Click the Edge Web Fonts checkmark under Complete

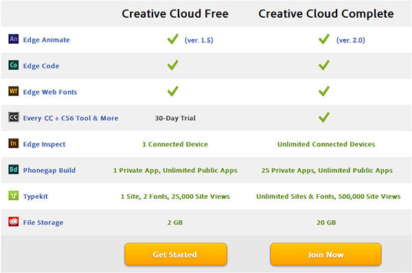click(x=324, y=91)
